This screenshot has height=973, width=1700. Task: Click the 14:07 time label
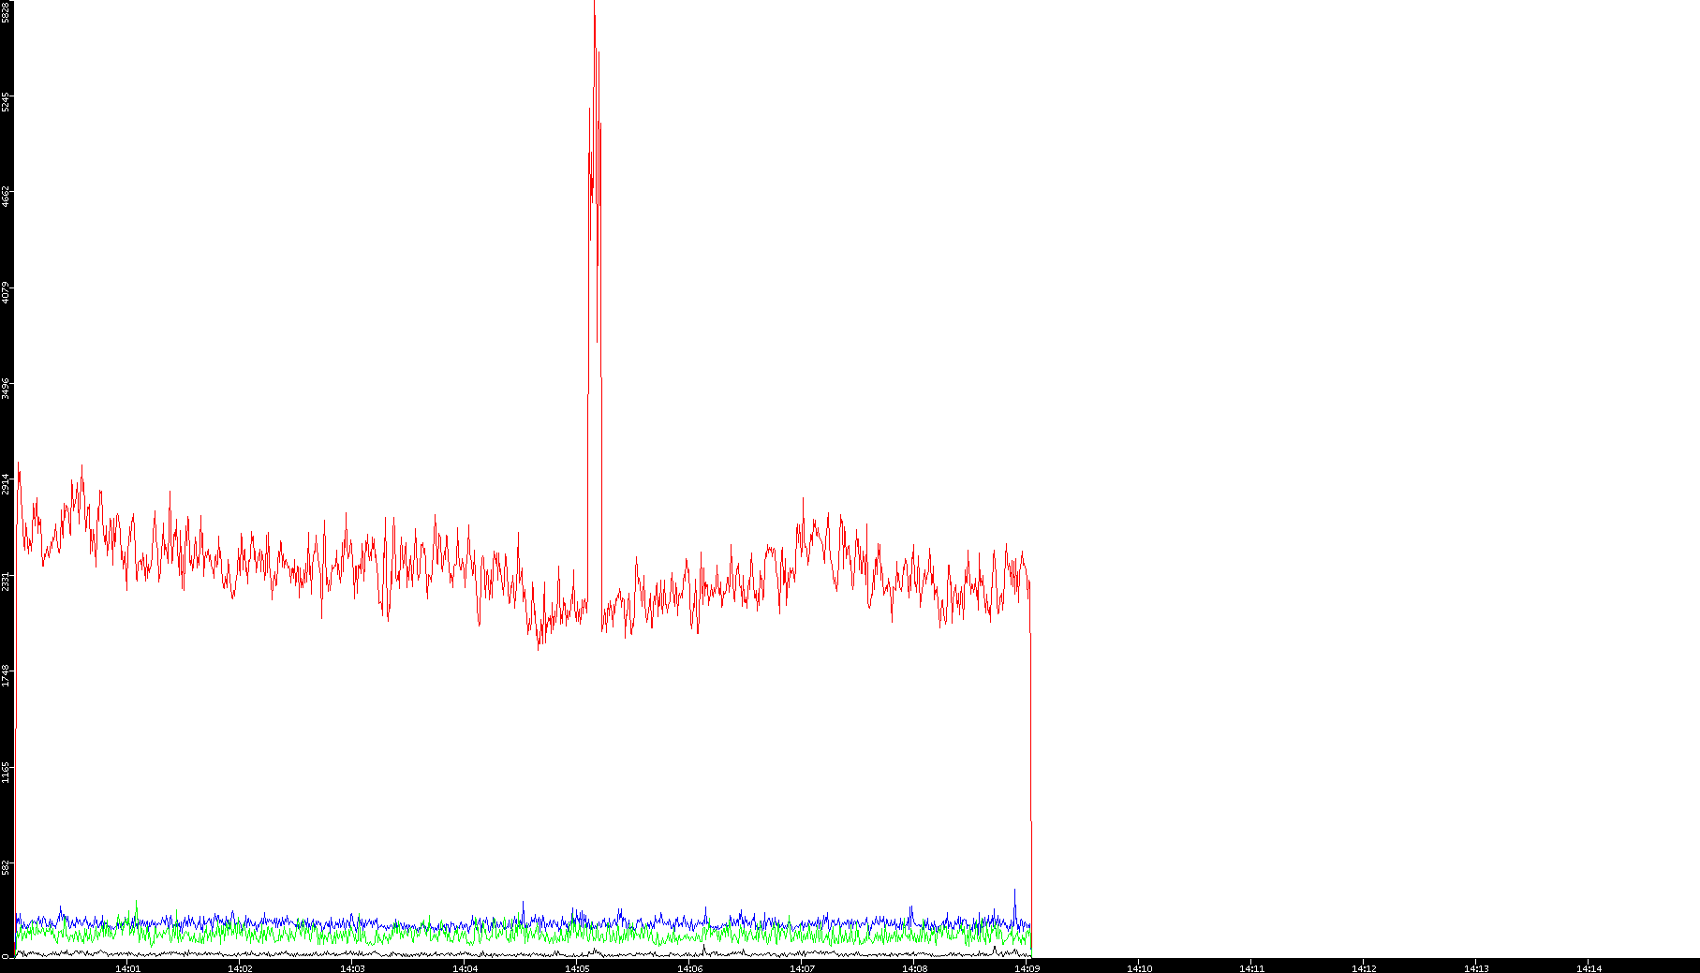[802, 968]
